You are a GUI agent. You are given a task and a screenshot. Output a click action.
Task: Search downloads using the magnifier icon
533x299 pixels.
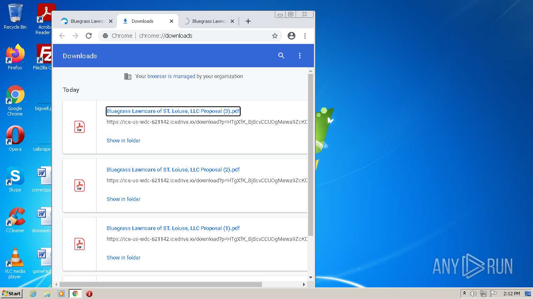[281, 56]
